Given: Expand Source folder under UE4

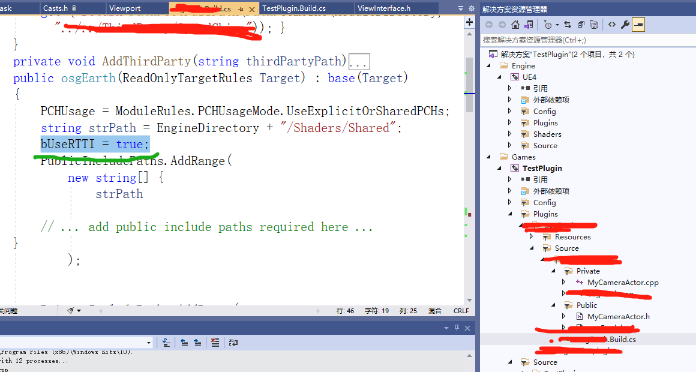Looking at the screenshot, I should pos(509,146).
